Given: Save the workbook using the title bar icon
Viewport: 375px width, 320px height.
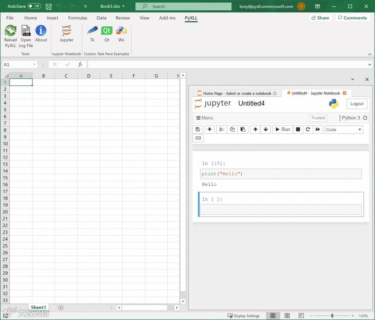Looking at the screenshot, I should pos(49,7).
